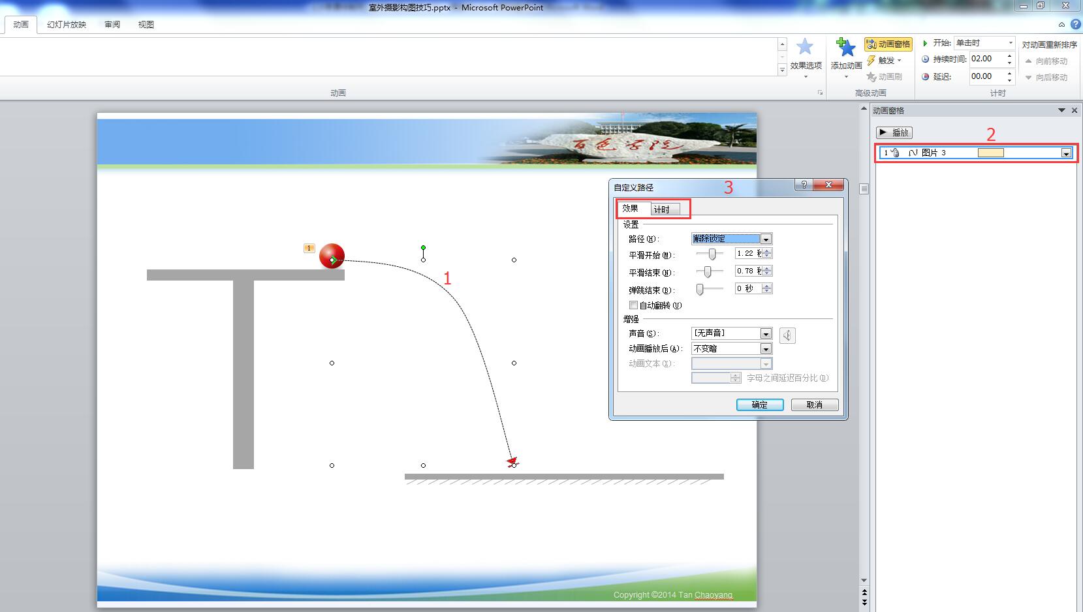Enable 自动翻转 auto-reverse checkbox
This screenshot has height=612, width=1083.
coord(633,305)
